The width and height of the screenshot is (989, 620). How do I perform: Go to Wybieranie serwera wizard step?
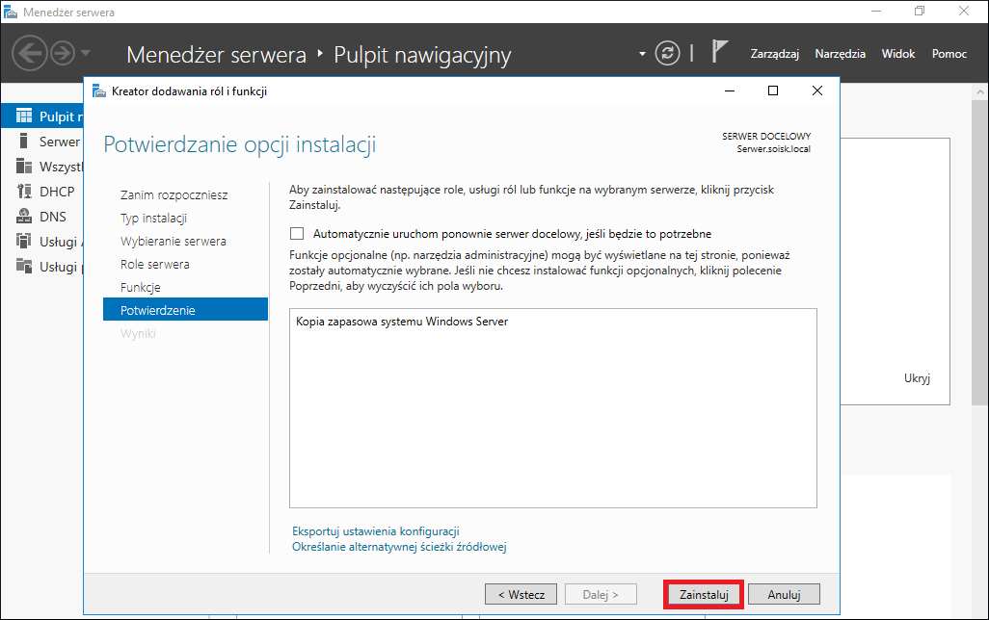(174, 242)
